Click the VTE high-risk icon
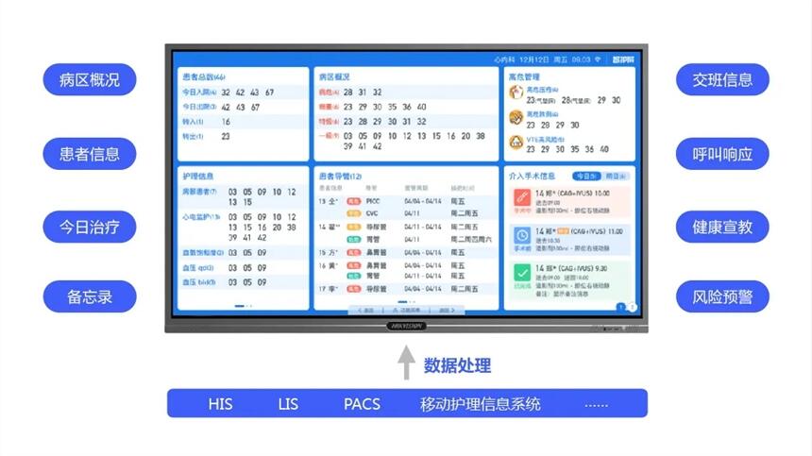 coord(516,143)
